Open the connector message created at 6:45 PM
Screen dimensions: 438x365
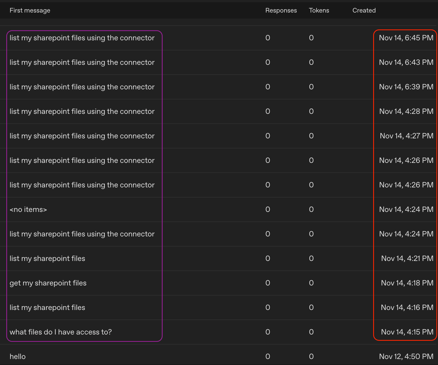click(82, 38)
